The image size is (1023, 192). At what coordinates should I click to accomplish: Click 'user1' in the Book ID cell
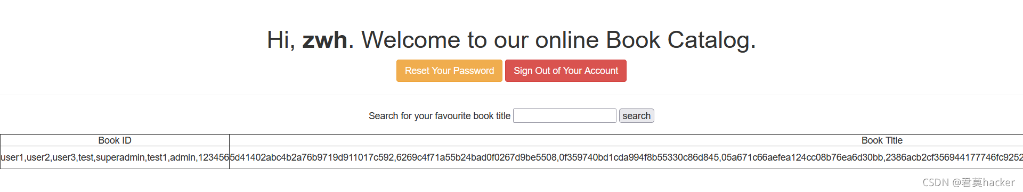pyautogui.click(x=12, y=157)
